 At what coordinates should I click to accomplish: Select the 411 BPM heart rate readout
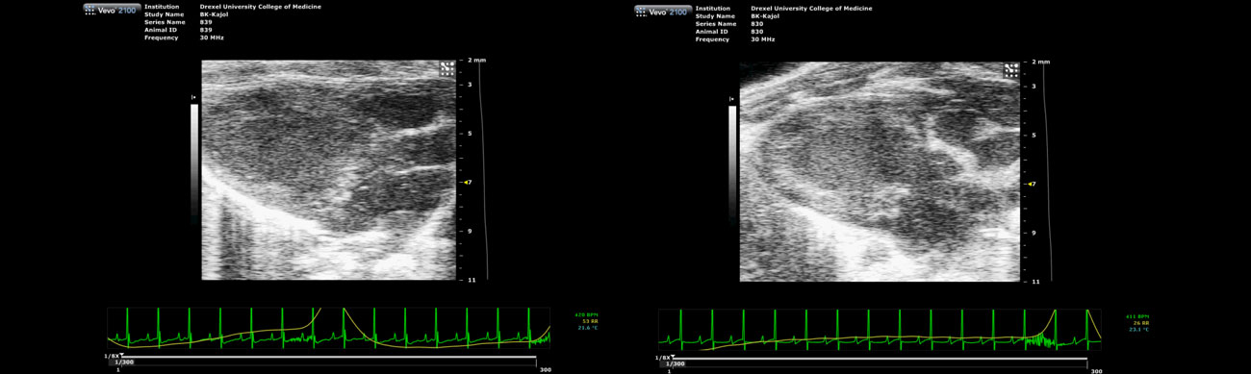1137,316
